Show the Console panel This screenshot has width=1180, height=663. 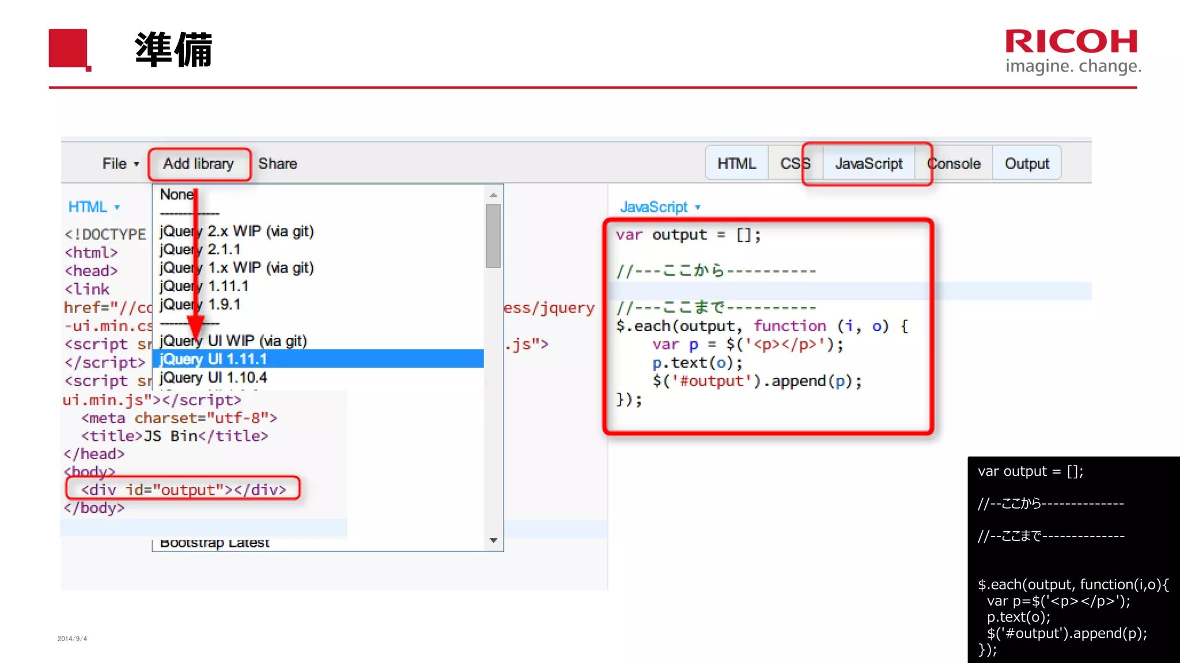point(954,164)
